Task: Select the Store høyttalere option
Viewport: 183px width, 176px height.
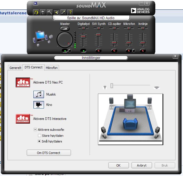Action: [40, 136]
